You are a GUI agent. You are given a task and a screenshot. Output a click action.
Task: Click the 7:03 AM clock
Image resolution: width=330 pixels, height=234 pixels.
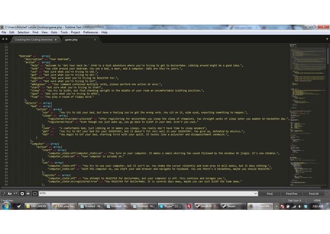tap(317, 207)
